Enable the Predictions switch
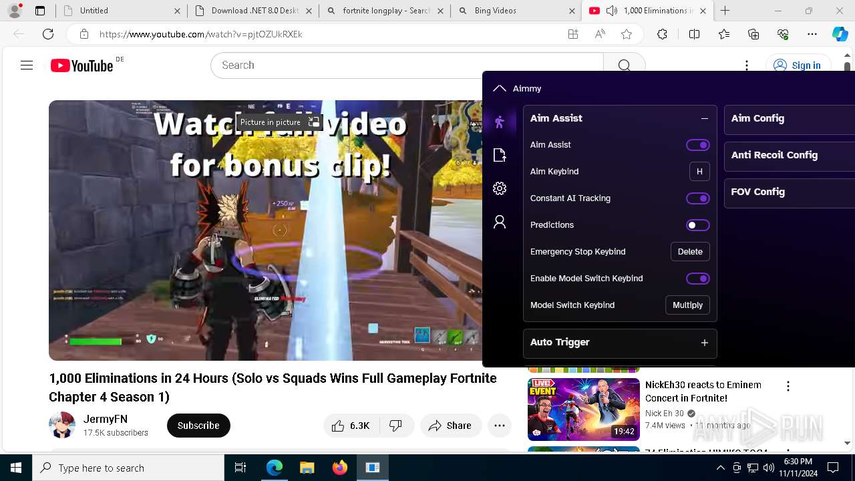Screen dimensions: 855x481 697,225
